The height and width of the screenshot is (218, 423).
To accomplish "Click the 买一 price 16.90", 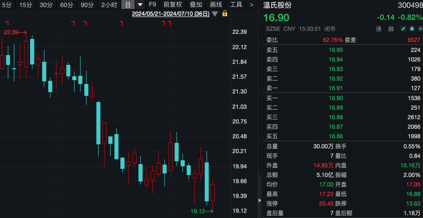I will point(336,98).
